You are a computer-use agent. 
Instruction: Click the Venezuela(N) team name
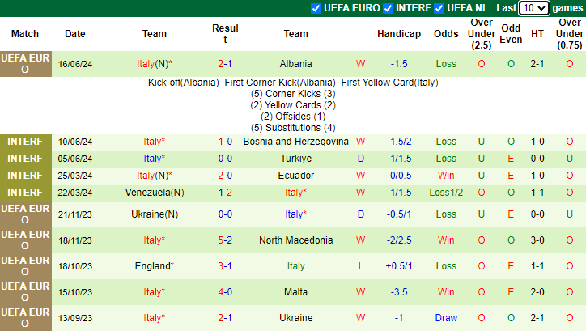pyautogui.click(x=155, y=193)
